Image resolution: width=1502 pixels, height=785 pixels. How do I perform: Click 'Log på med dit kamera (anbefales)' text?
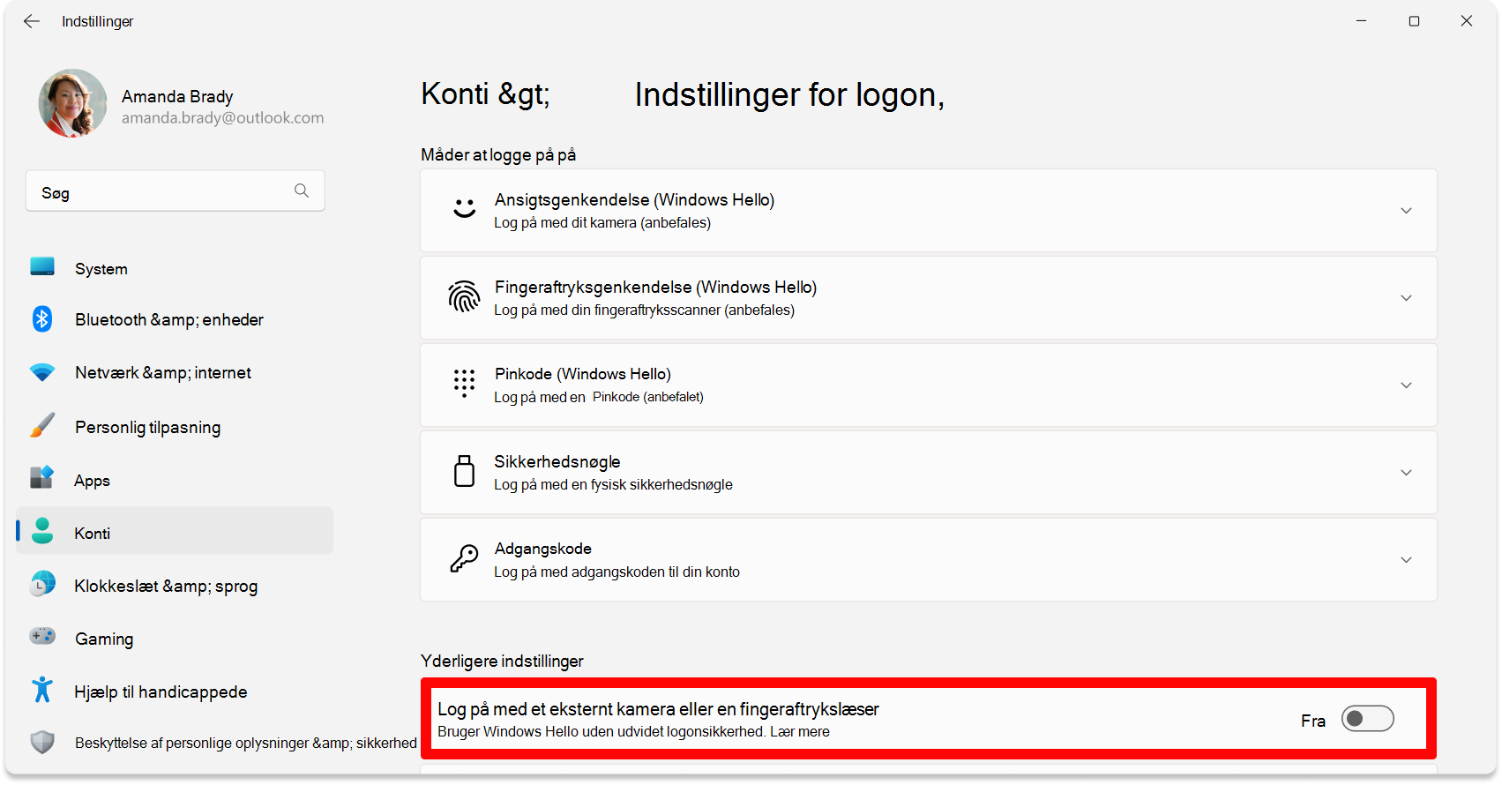[602, 223]
